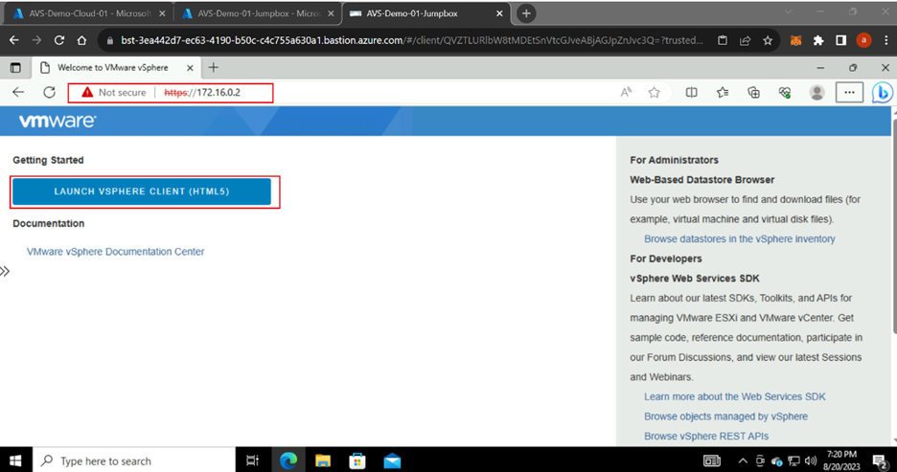Viewport: 897px width, 472px height.
Task: Open Microsoft Store from taskbar
Action: pos(357,461)
